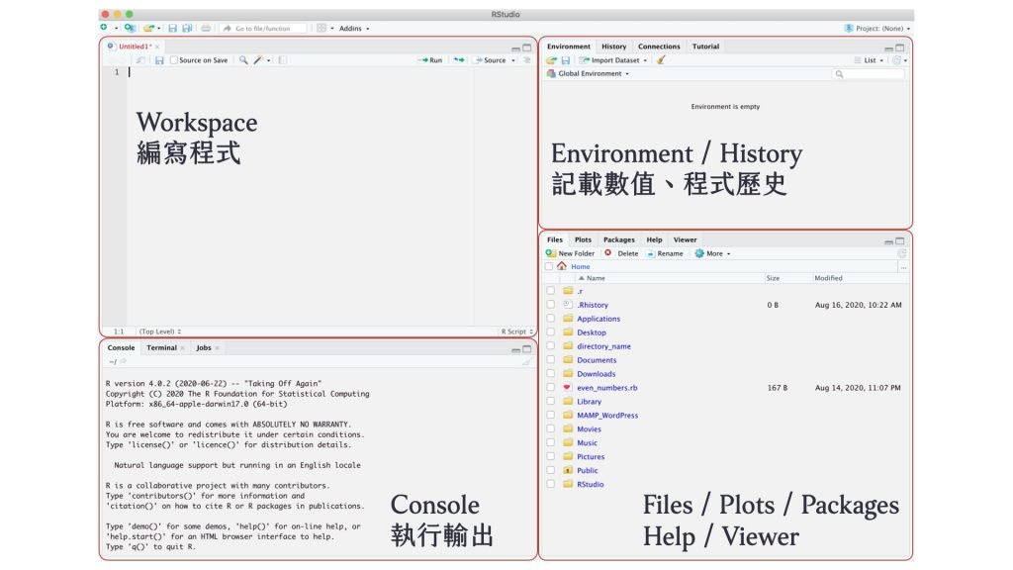Viewport: 1013px width, 570px height.
Task: Click the save icon in the script editor toolbar
Action: pos(159,60)
